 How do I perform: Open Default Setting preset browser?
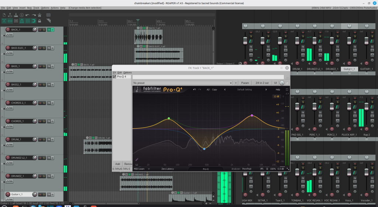click(244, 89)
